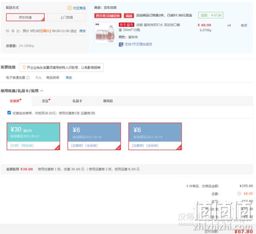Switch to 京豆 tab
Viewport: 256px width, 234px height.
46,101
